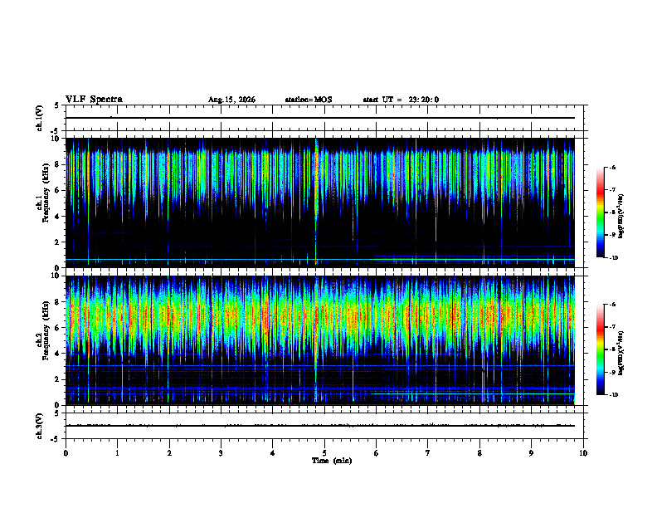This screenshot has width=657, height=508.
Task: Click time axis tick label 10
Action: pyautogui.click(x=583, y=453)
